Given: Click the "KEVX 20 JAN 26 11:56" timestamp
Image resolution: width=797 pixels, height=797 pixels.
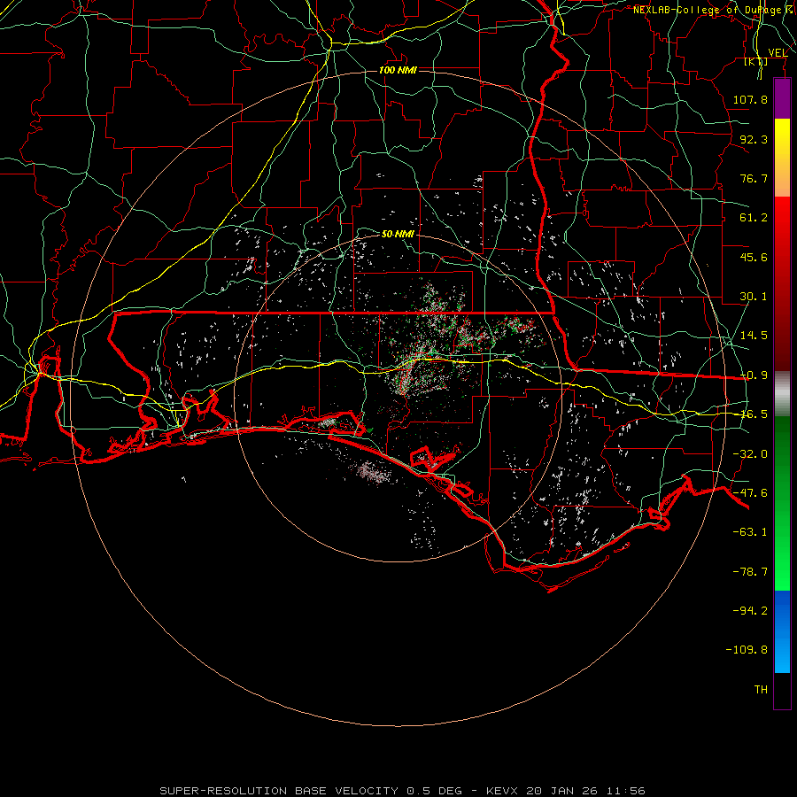Looking at the screenshot, I should point(565,791).
